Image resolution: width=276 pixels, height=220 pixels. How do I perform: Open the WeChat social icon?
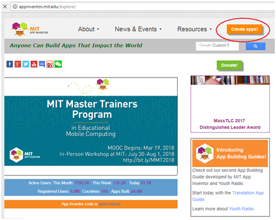point(58,64)
